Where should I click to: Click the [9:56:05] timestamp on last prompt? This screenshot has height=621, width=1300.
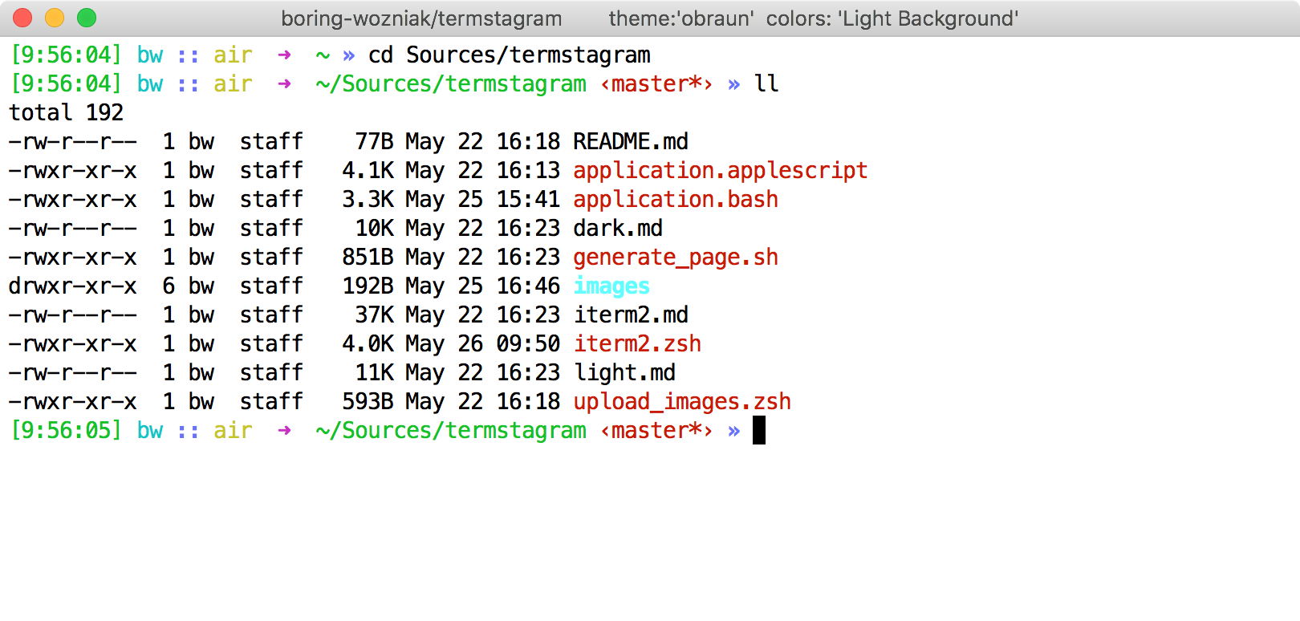[x=66, y=430]
